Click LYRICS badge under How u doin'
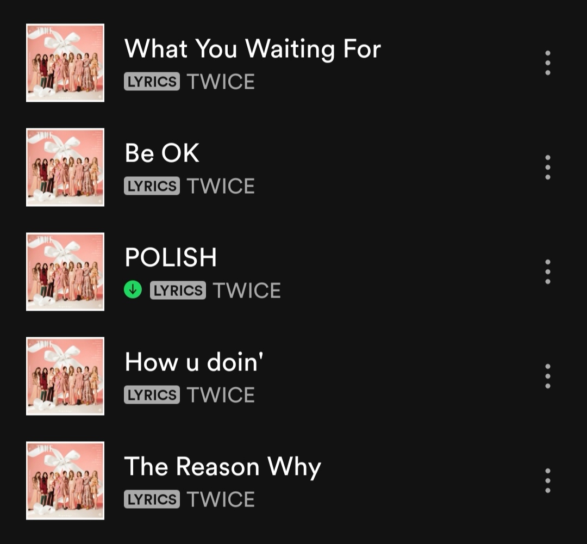Screen dimensions: 587x544 point(152,395)
